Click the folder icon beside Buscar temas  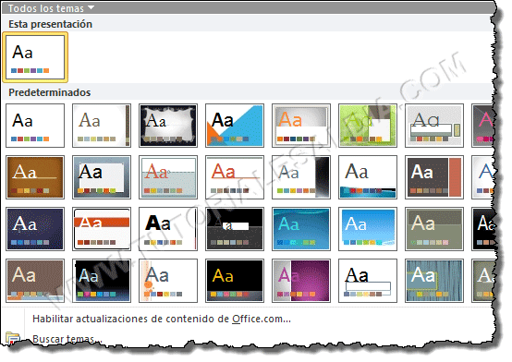[x=13, y=338]
